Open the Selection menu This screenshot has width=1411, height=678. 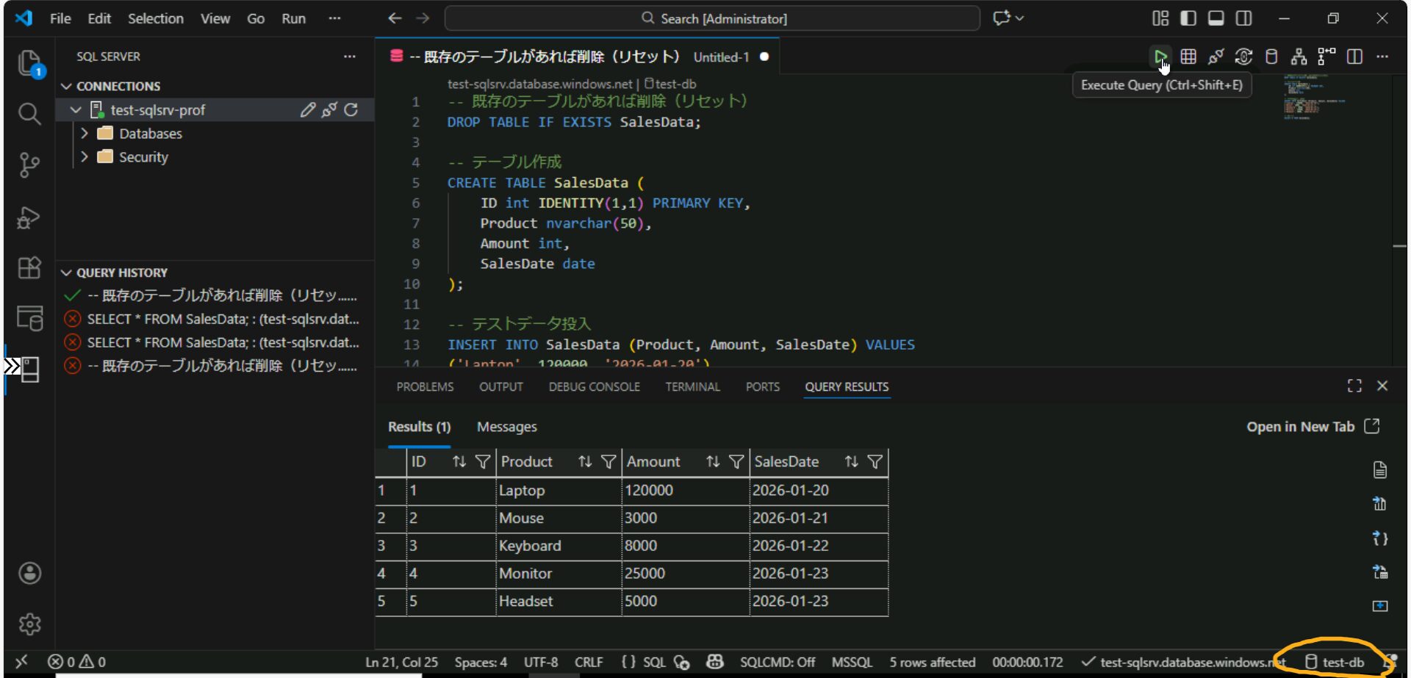[x=155, y=18]
